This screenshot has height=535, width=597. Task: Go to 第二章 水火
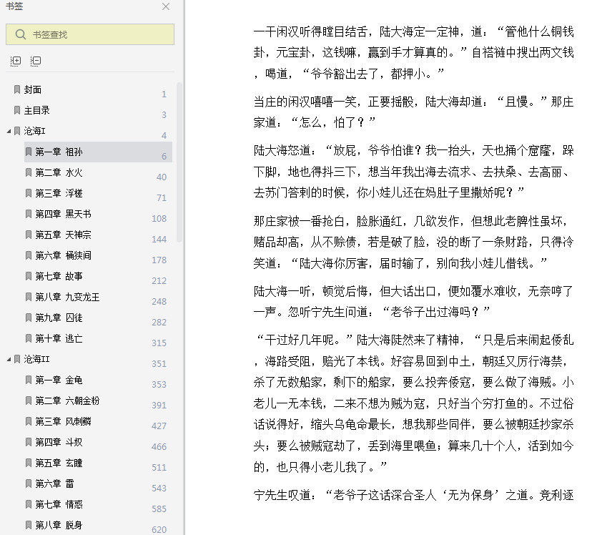[x=59, y=172]
